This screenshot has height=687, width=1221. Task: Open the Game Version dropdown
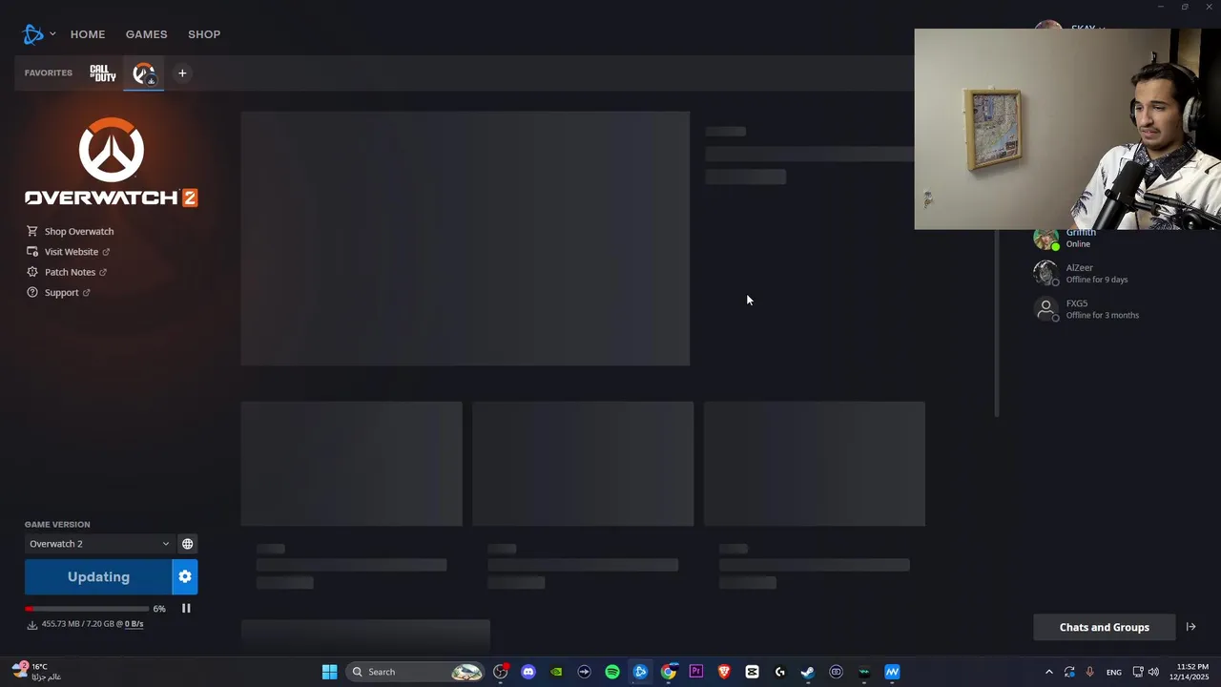click(x=99, y=544)
